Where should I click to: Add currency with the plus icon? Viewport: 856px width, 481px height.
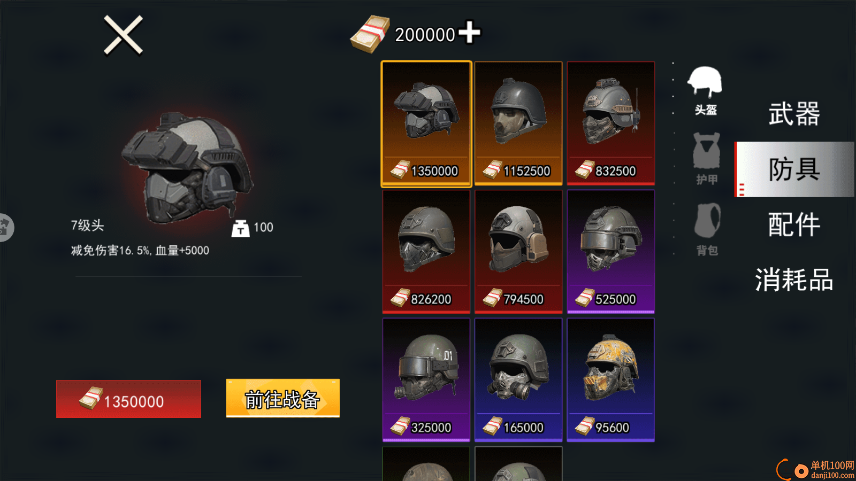[x=469, y=32]
